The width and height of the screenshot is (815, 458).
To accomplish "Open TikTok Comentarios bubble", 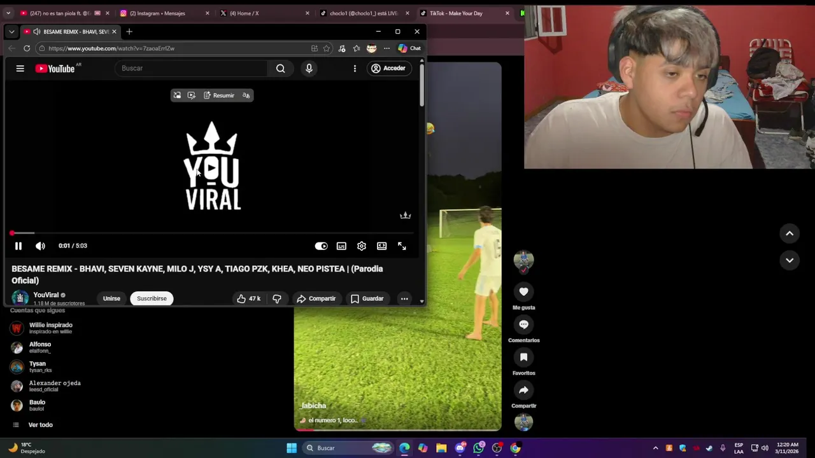I will point(523,324).
